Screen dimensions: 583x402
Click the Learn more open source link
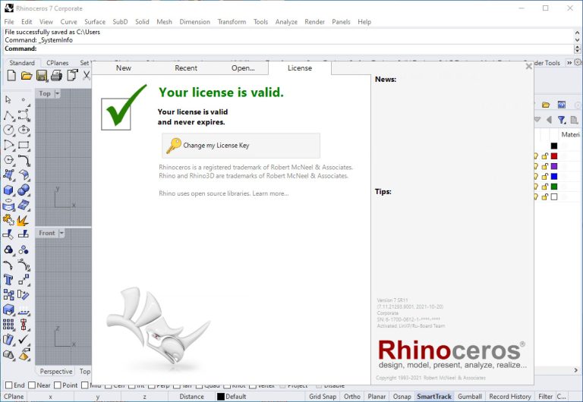pos(270,193)
